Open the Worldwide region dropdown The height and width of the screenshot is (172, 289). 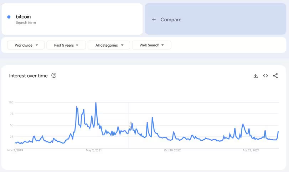[26, 45]
